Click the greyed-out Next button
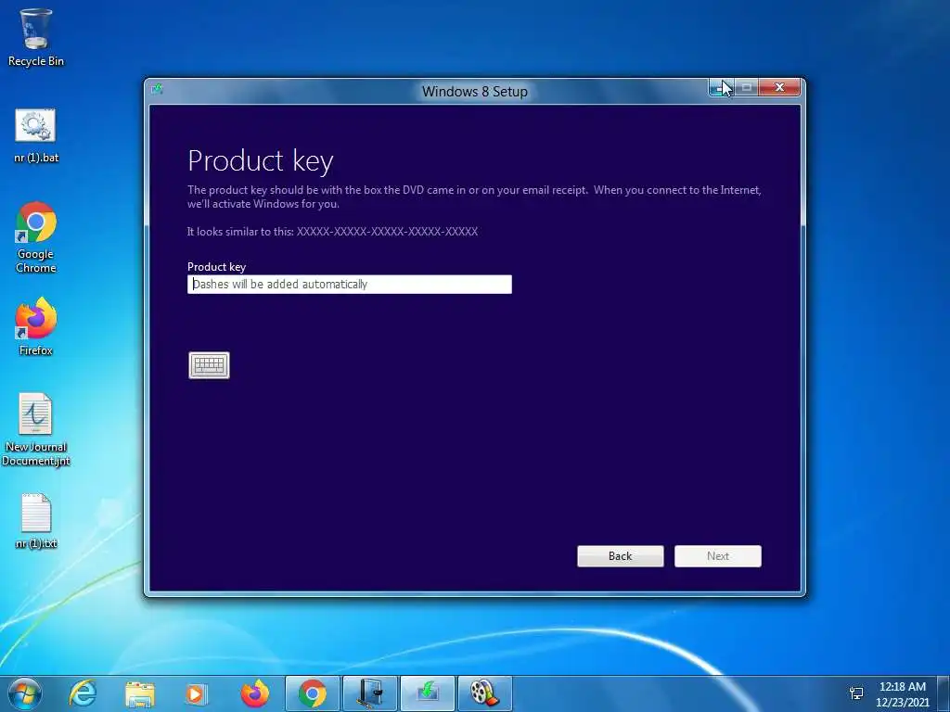The image size is (950, 712). pos(718,556)
